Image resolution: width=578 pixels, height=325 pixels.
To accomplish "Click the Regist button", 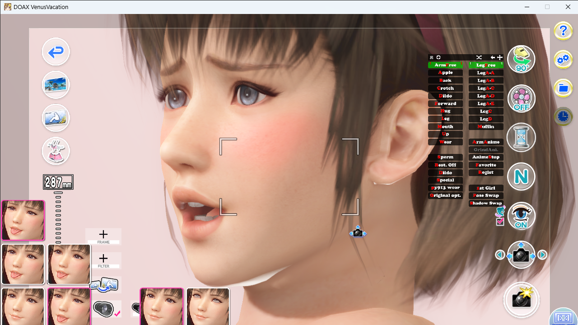I will (486, 172).
